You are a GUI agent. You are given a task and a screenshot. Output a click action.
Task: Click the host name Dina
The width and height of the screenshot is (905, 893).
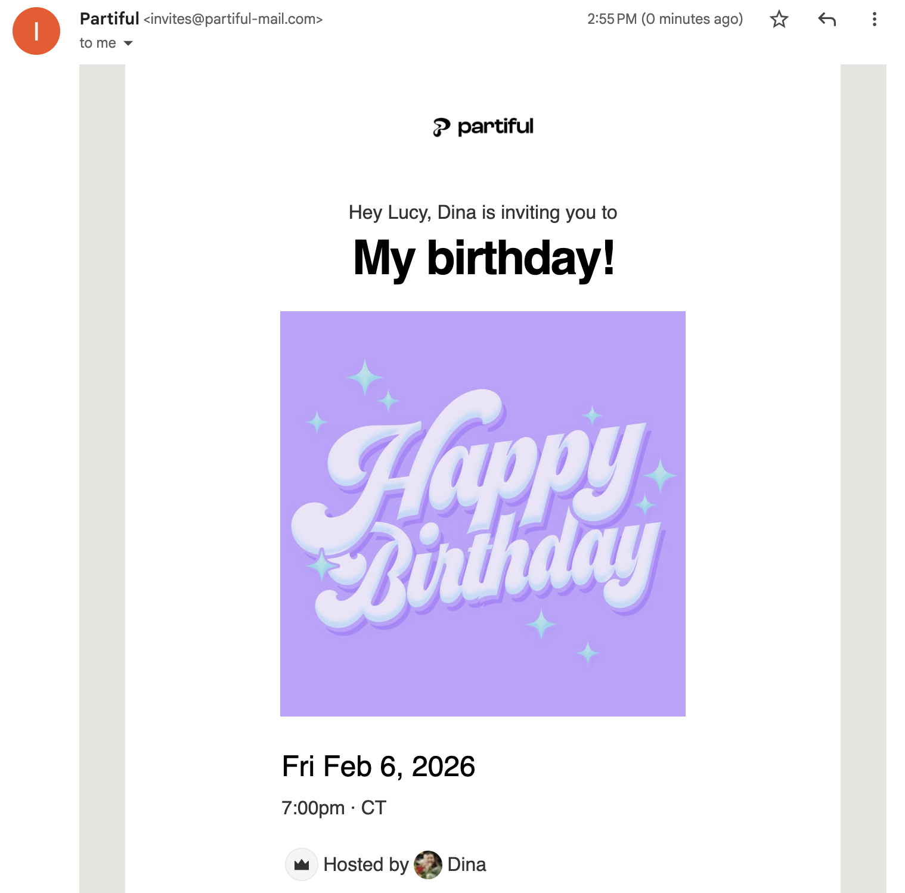[x=466, y=864]
